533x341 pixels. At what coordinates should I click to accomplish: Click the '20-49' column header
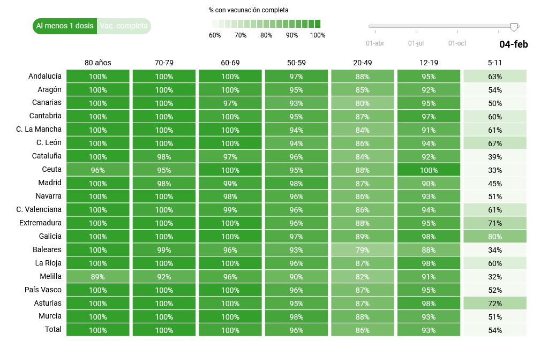pyautogui.click(x=363, y=63)
